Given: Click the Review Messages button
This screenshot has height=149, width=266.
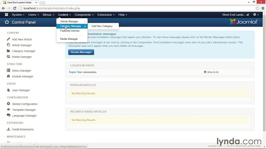Looking at the screenshot, I should (x=81, y=52).
